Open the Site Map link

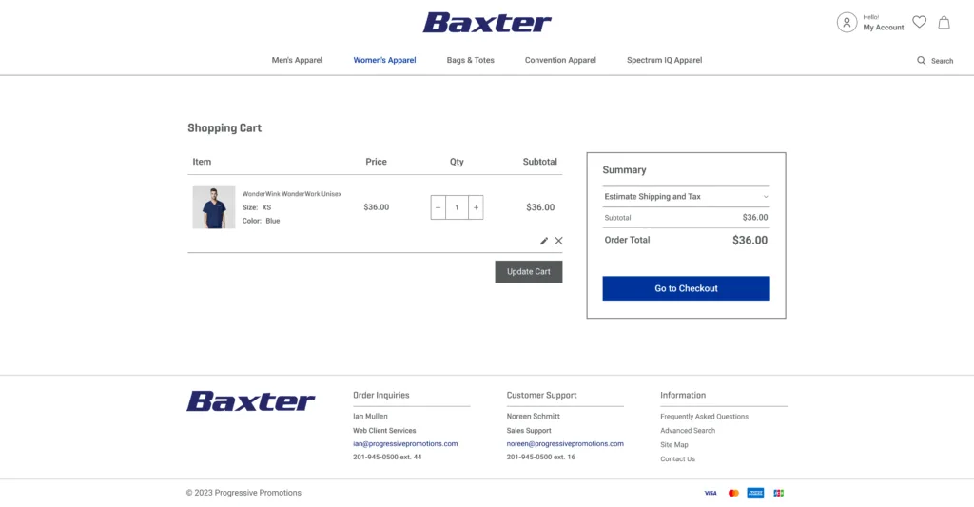click(674, 445)
